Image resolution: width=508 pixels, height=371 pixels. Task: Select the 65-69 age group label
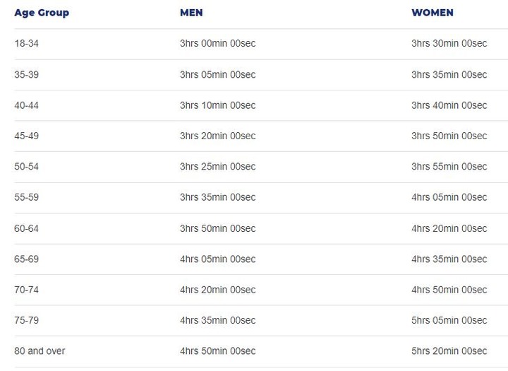pos(26,259)
